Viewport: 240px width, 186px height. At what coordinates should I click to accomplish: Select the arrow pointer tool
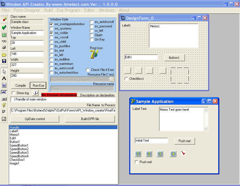pos(4,71)
